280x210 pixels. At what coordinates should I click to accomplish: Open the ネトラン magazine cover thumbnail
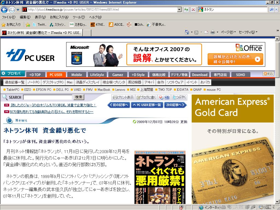(x=160, y=177)
